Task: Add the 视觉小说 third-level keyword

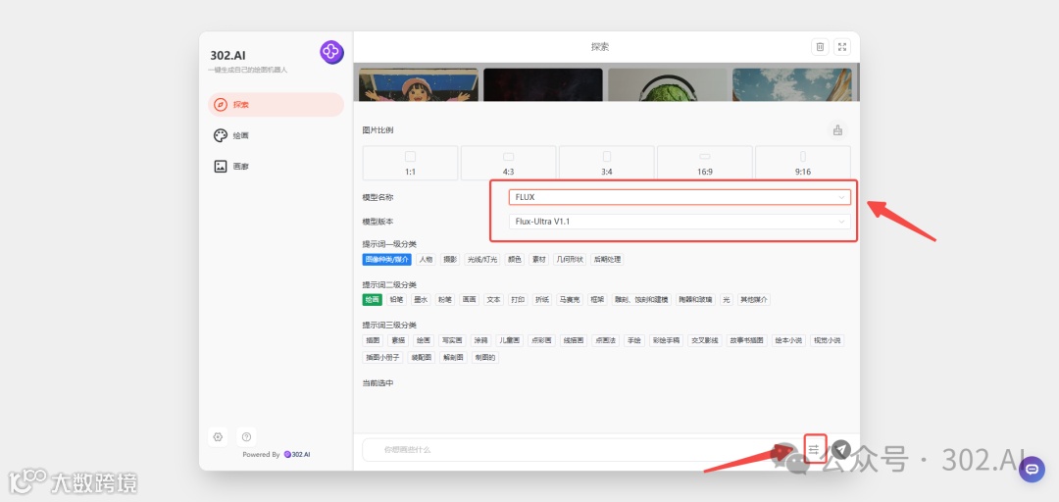Action: tap(827, 340)
